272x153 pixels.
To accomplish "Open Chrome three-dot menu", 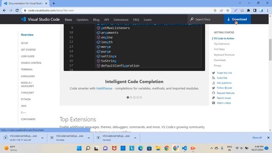I will (x=268, y=10).
